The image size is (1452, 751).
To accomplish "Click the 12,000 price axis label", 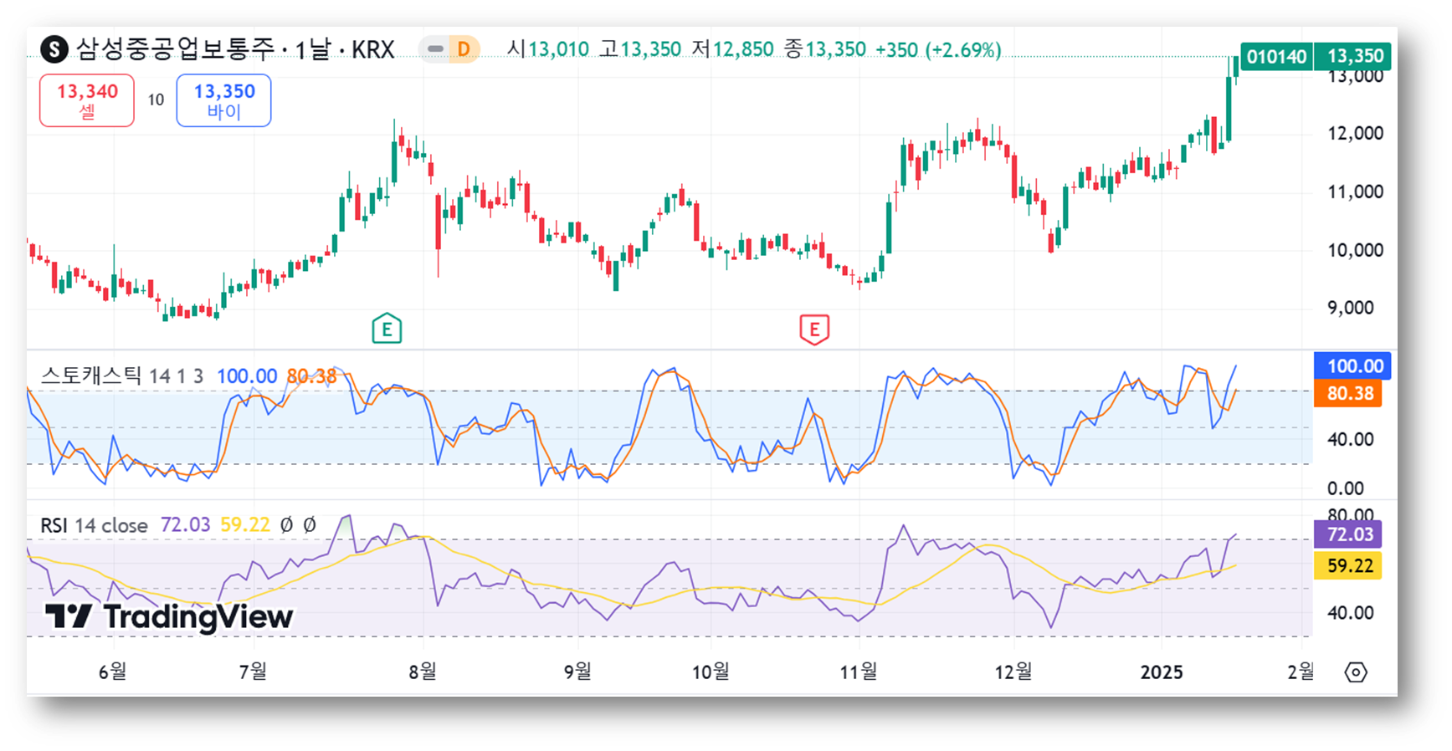I will click(1355, 133).
